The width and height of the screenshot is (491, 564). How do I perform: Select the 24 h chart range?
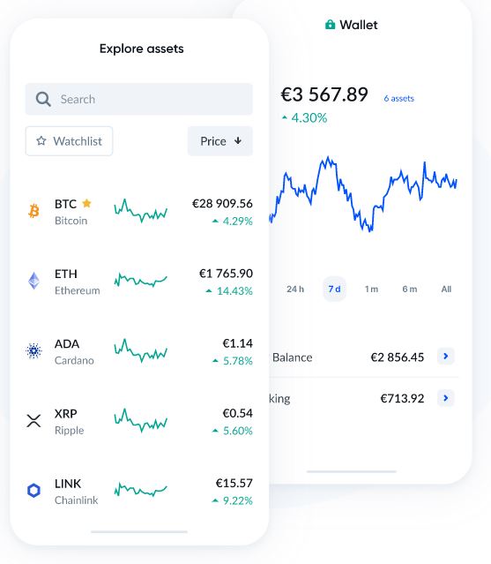295,290
